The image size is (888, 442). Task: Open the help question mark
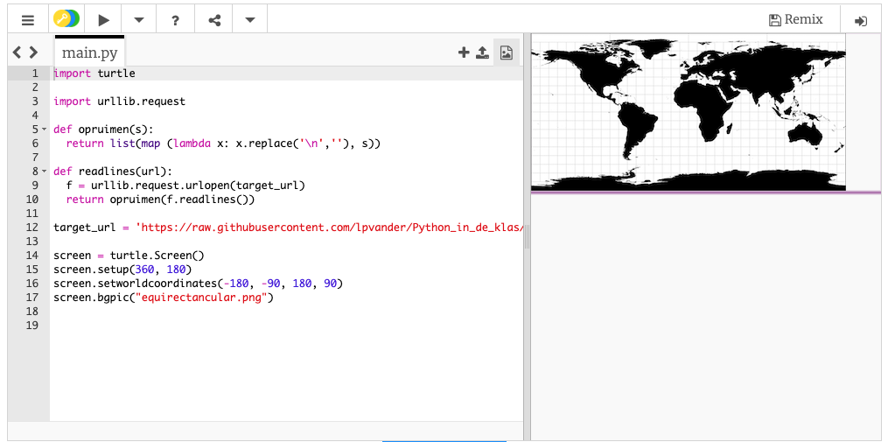click(175, 20)
